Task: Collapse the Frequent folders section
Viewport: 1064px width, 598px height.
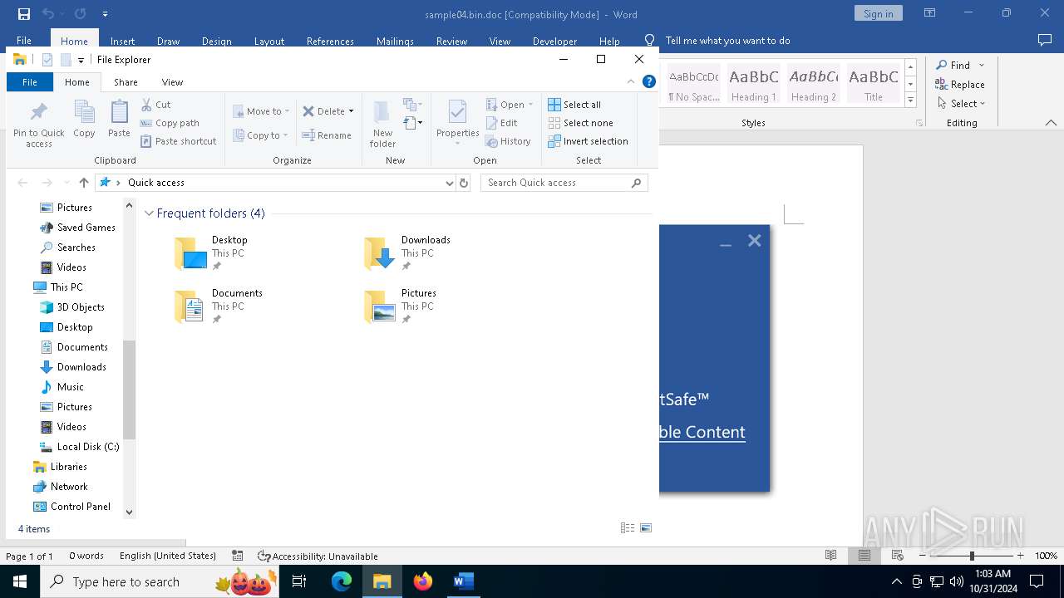Action: click(x=149, y=213)
